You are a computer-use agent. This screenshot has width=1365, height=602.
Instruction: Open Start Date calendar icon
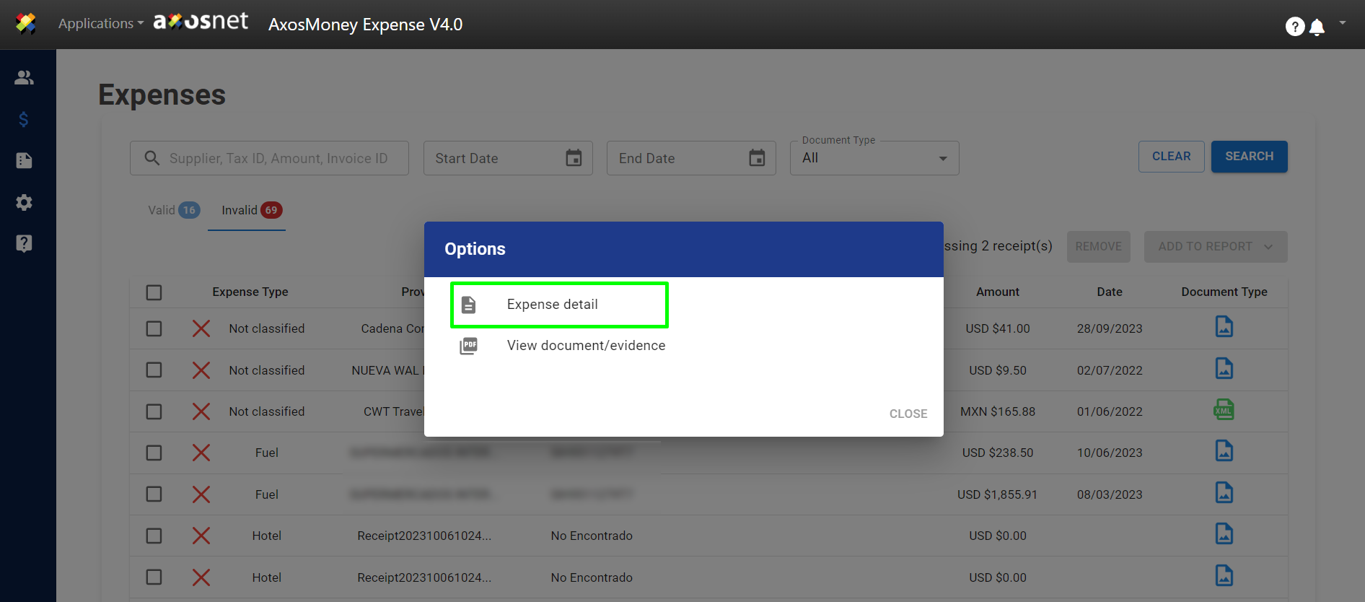coord(574,158)
